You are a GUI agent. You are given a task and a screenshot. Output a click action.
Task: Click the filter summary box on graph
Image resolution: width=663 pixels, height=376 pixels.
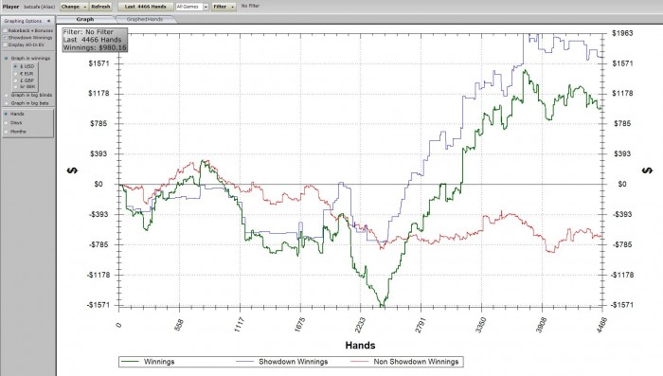[x=95, y=40]
